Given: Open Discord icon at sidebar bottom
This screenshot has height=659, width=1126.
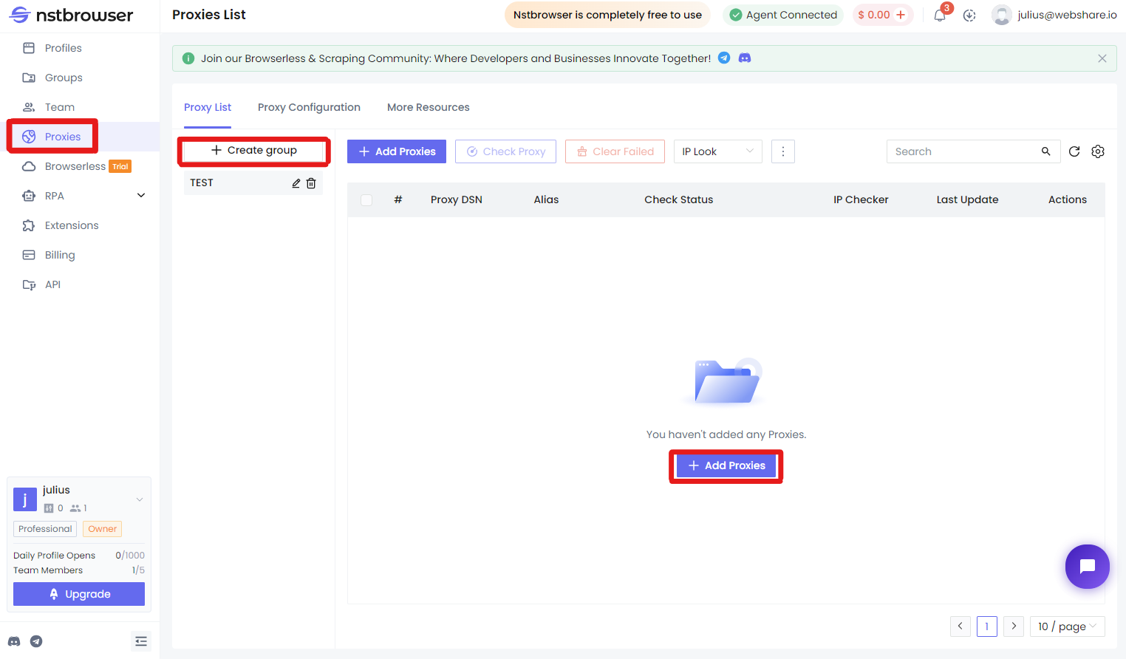Looking at the screenshot, I should click(x=14, y=641).
